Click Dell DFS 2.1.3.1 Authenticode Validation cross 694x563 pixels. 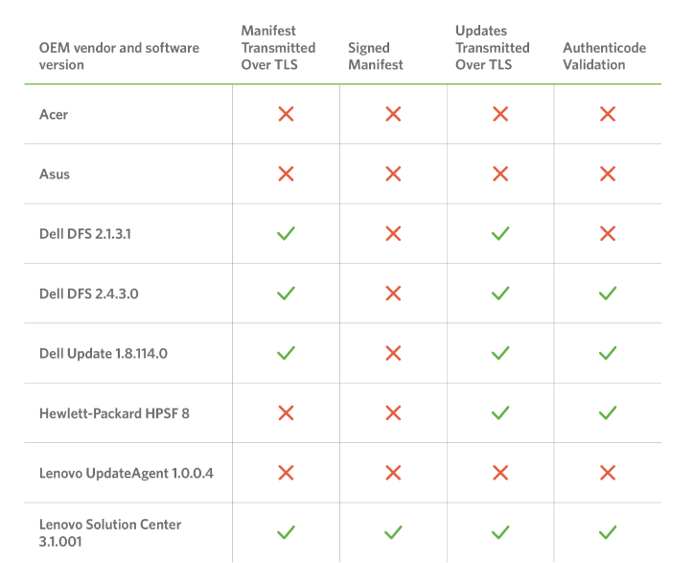point(607,233)
